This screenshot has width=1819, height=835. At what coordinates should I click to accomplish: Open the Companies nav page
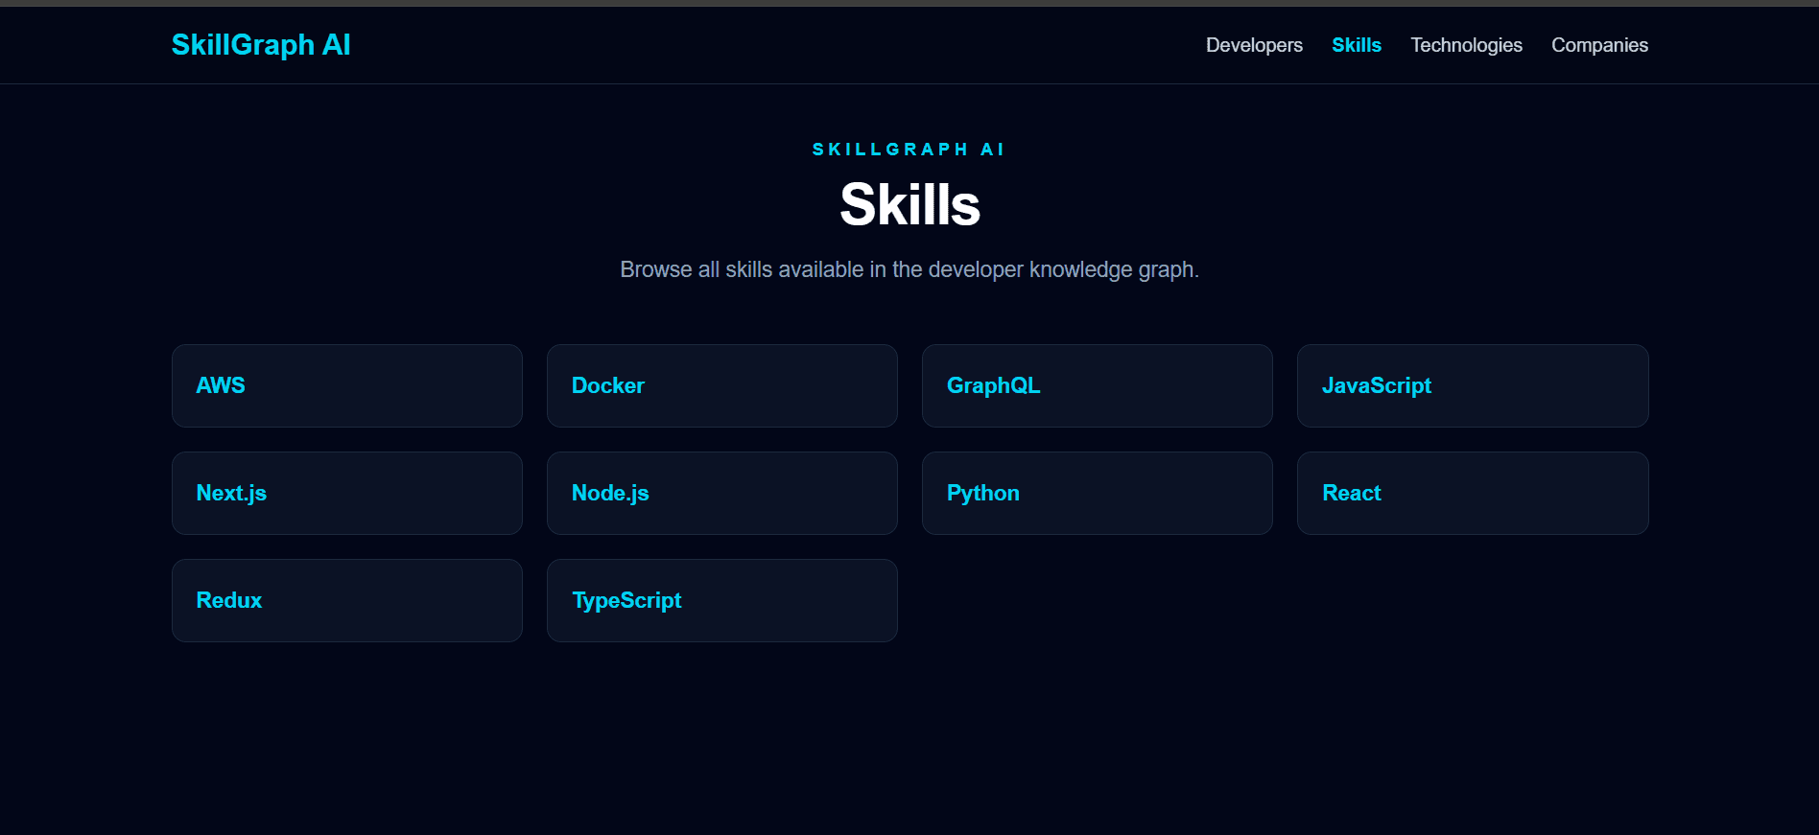1599,45
